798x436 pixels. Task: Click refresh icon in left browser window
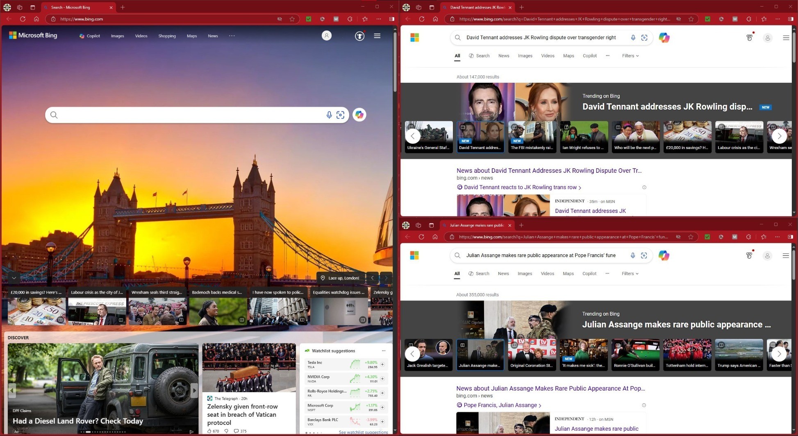(23, 19)
